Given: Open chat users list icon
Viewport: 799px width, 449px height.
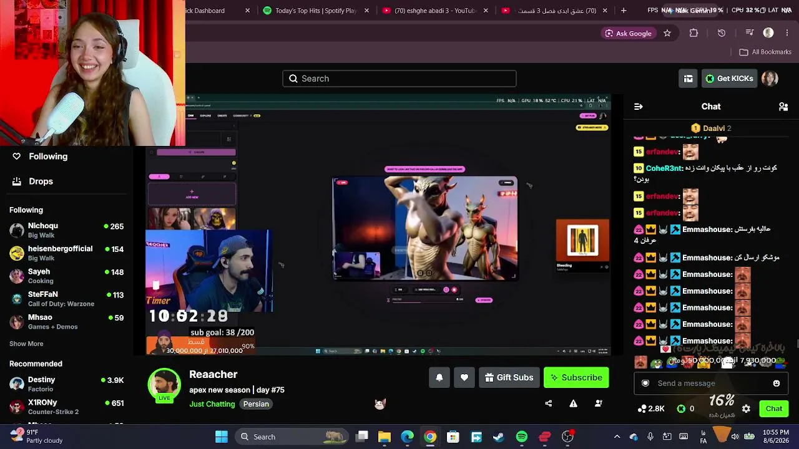Looking at the screenshot, I should (783, 107).
